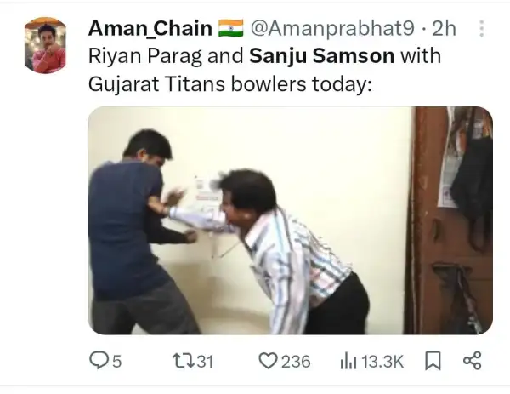This screenshot has height=394, width=510.
Task: Click the share icon
Action: click(472, 362)
